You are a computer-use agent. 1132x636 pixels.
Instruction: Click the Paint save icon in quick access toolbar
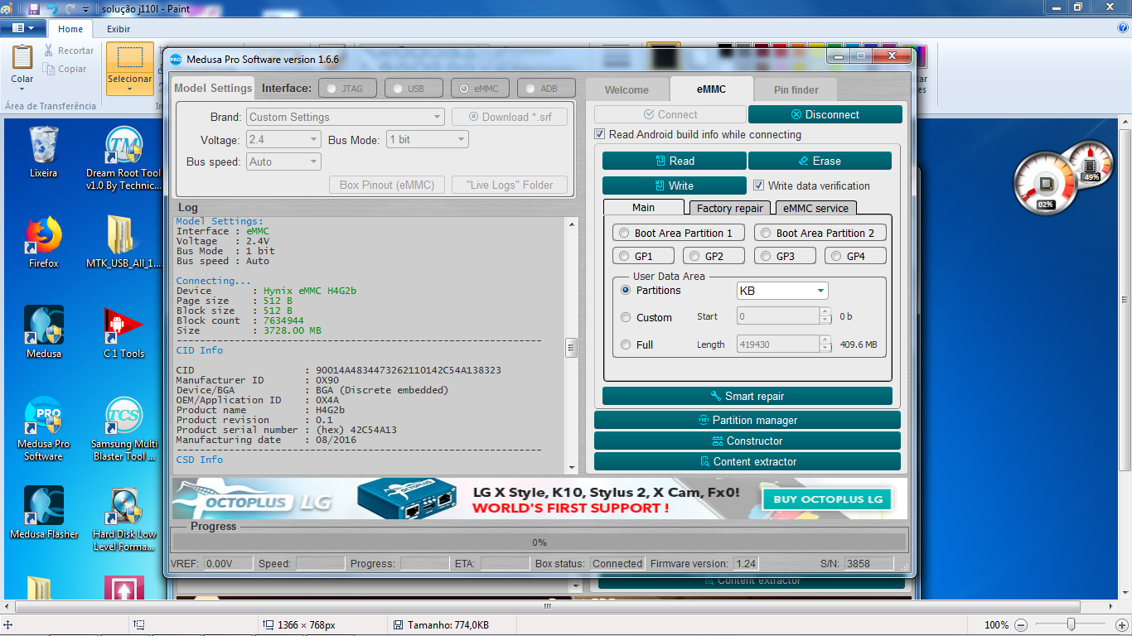point(34,7)
